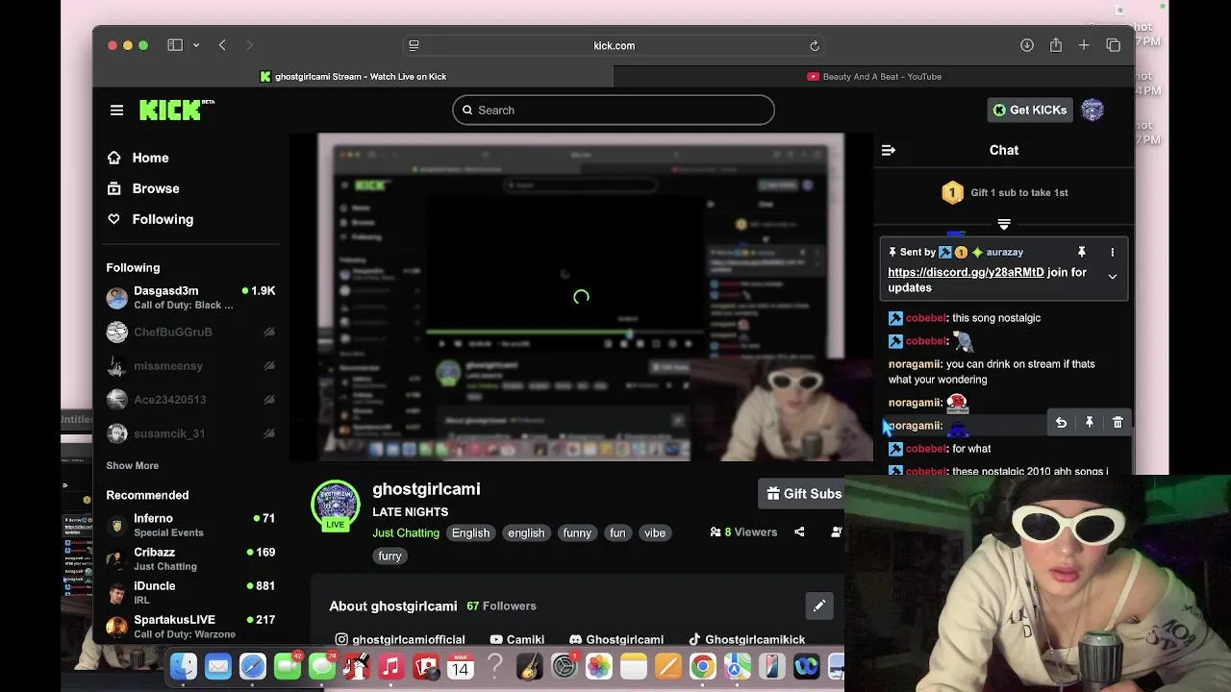Open the Just Chatting category link
The image size is (1231, 692).
[406, 532]
